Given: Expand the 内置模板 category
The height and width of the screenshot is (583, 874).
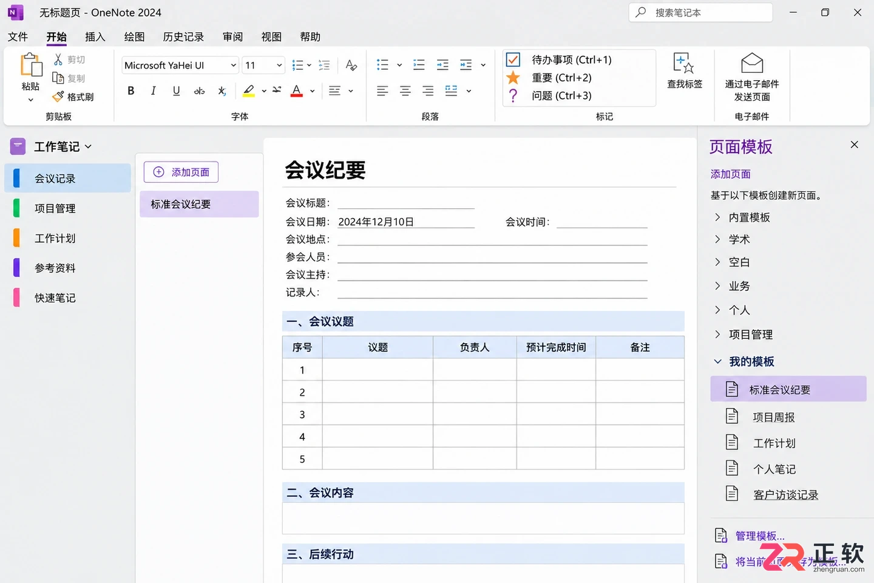Looking at the screenshot, I should (717, 217).
